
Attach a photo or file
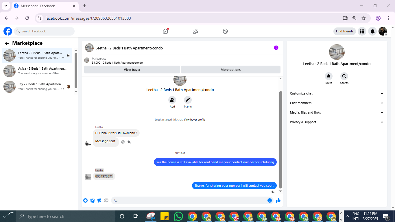click(93, 201)
